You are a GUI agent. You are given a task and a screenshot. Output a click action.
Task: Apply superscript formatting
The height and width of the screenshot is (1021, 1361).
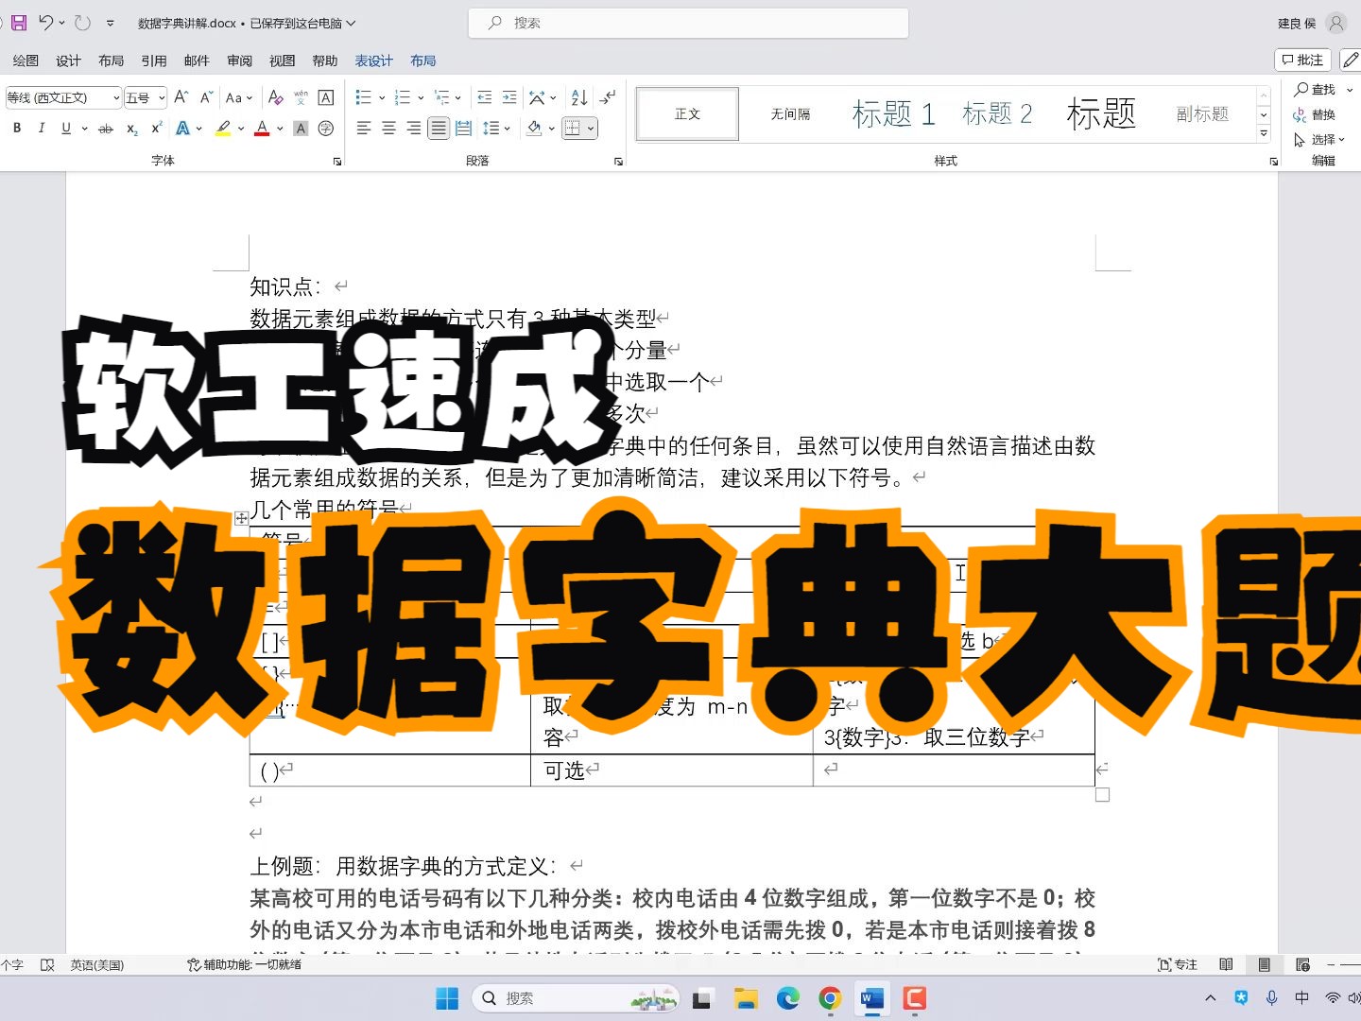point(157,129)
